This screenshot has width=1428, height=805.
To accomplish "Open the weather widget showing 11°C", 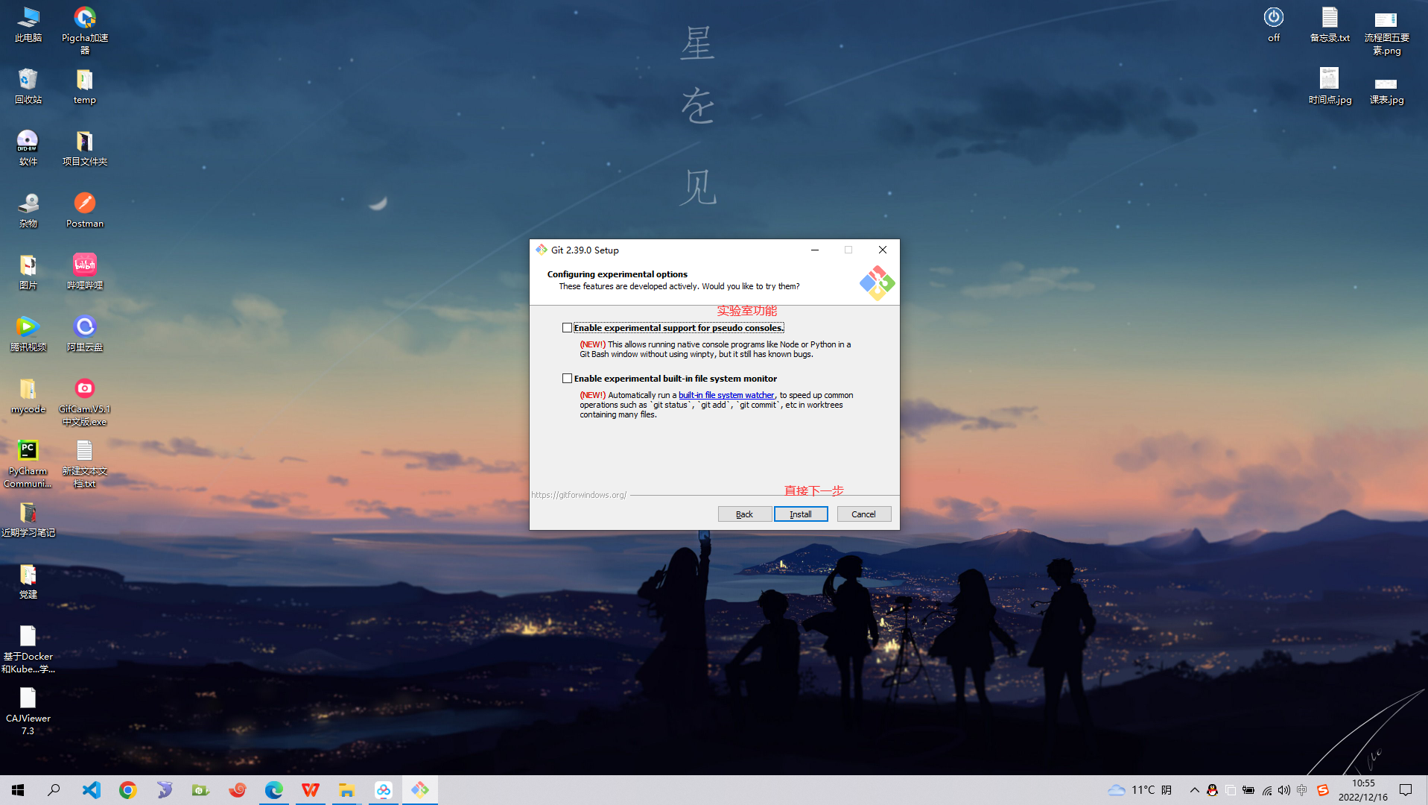I will pyautogui.click(x=1140, y=790).
